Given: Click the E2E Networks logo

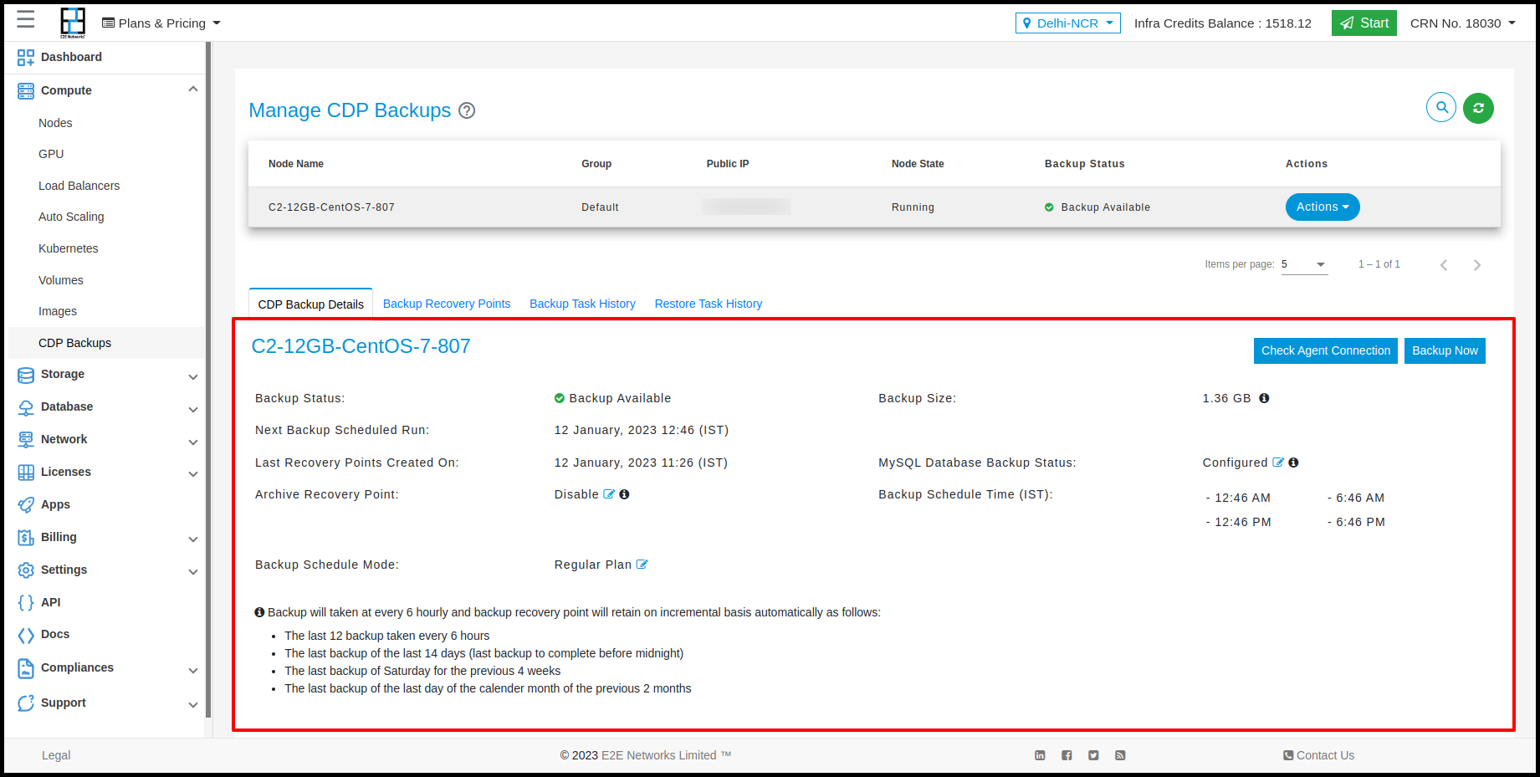Looking at the screenshot, I should pyautogui.click(x=73, y=23).
